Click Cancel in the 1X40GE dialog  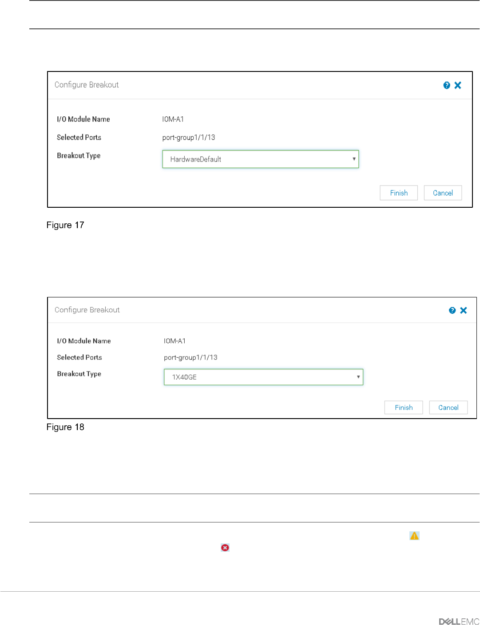coord(448,407)
